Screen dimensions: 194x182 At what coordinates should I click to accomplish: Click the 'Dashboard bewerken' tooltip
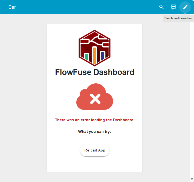tap(178, 19)
